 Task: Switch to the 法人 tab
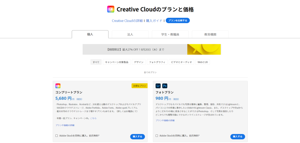[x=130, y=34]
